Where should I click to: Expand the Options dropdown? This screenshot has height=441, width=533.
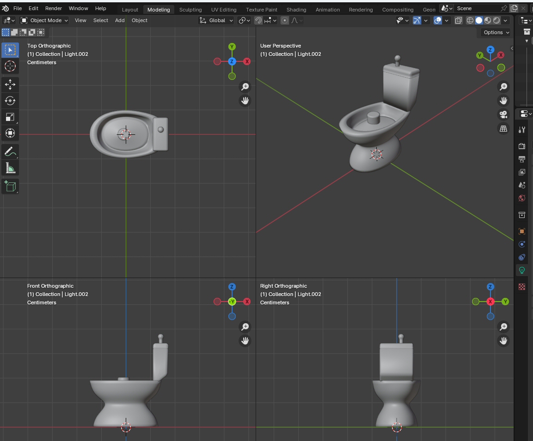click(x=496, y=32)
